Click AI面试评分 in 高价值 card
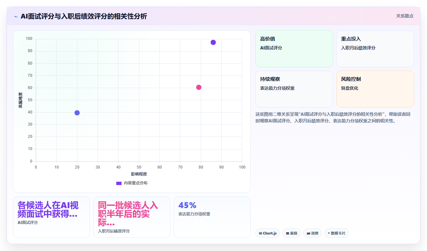Viewport: 427px width, 251px height. 271,48
